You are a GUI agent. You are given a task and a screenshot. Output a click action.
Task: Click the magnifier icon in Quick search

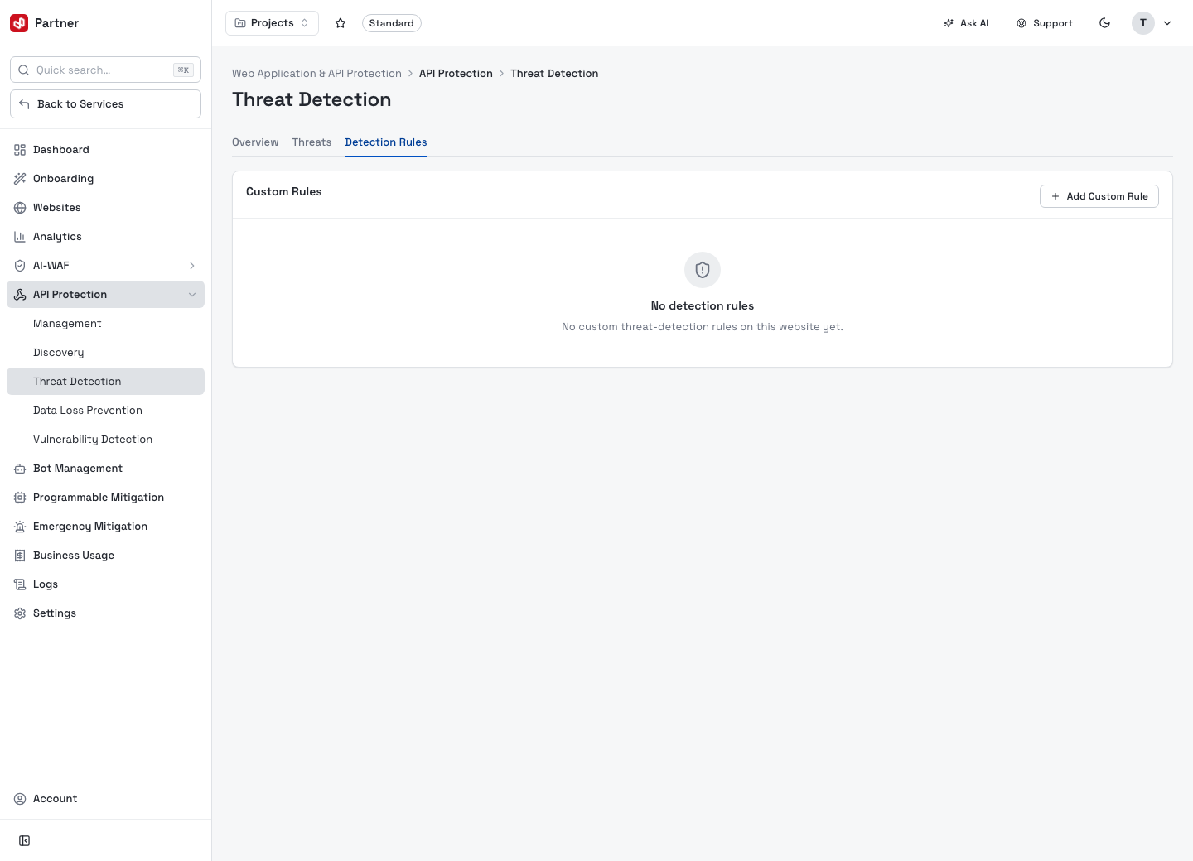point(24,70)
